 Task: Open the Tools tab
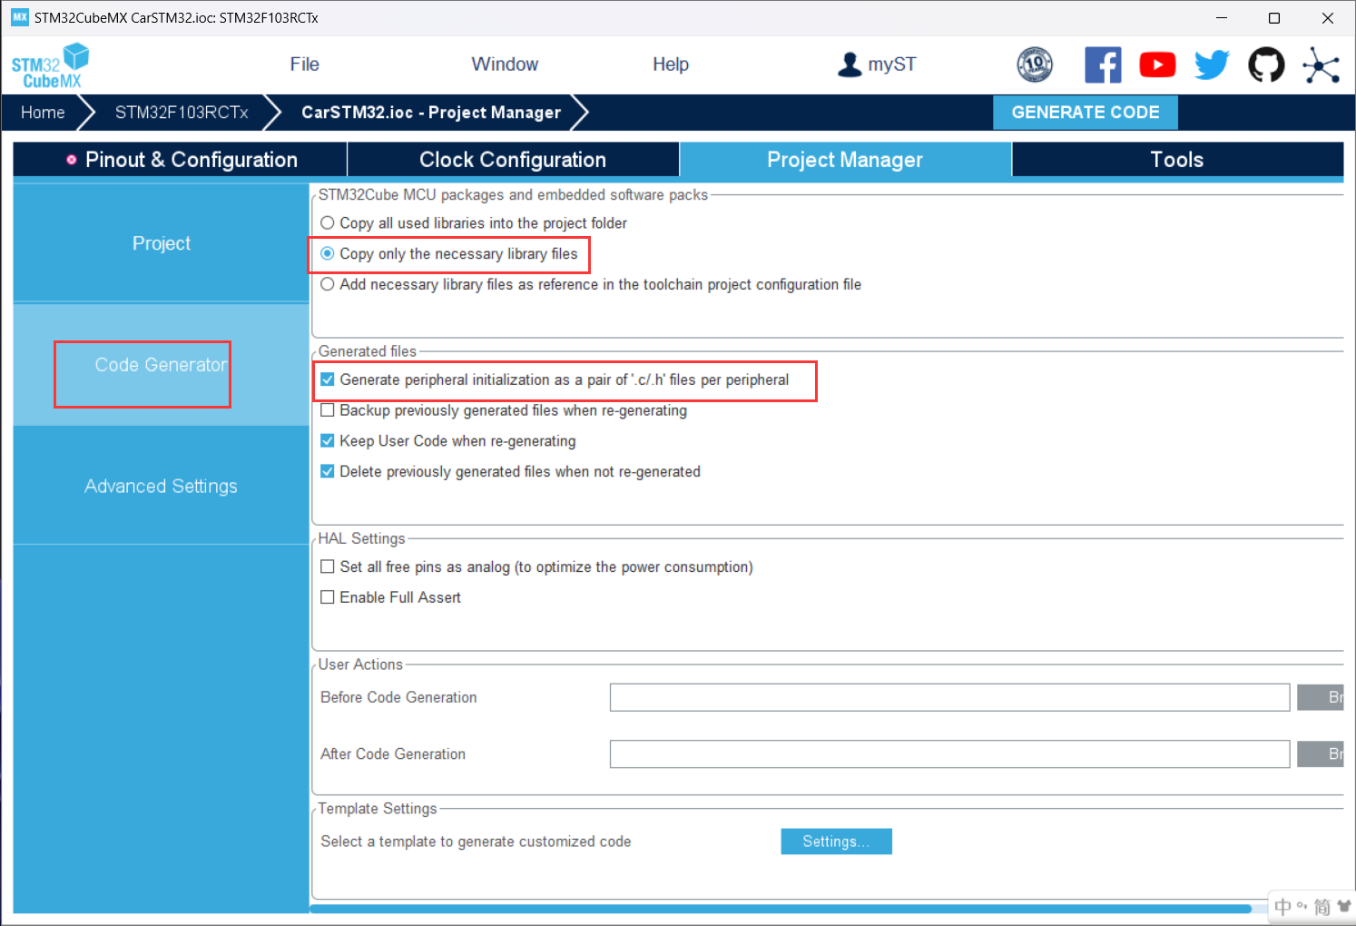click(x=1177, y=160)
